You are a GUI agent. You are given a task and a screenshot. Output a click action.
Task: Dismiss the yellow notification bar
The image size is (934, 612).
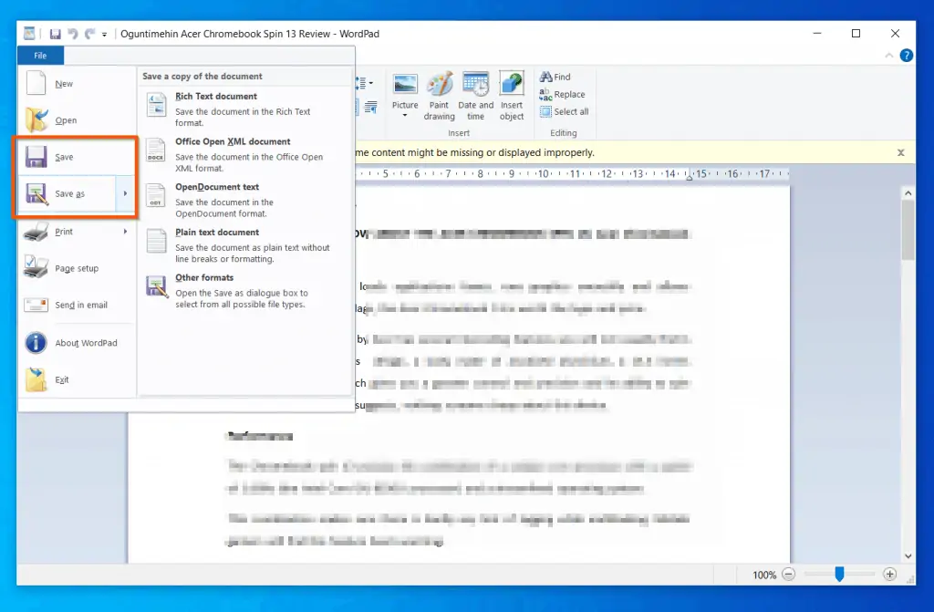coord(900,152)
